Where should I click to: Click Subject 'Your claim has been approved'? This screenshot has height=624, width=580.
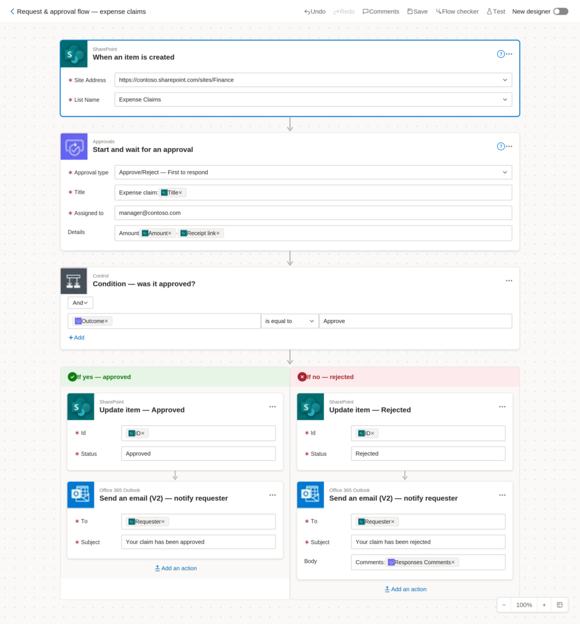pos(199,542)
